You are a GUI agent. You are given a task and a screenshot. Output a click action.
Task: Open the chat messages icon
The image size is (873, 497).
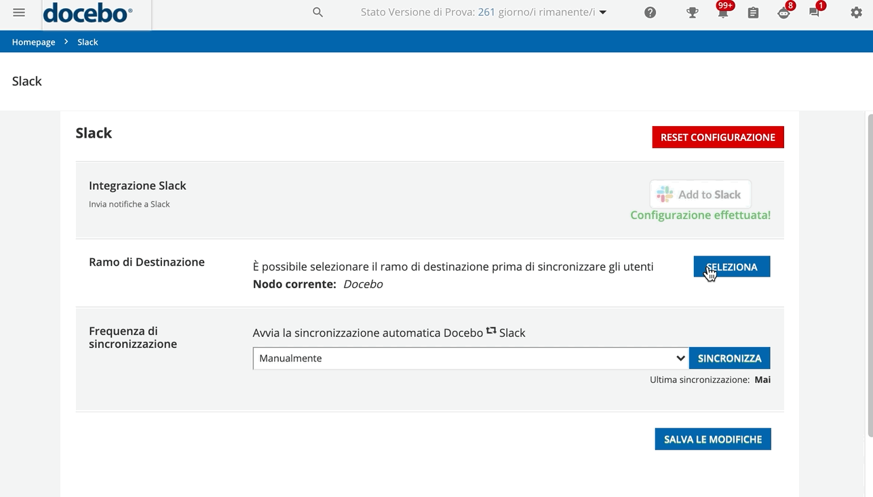click(x=814, y=13)
